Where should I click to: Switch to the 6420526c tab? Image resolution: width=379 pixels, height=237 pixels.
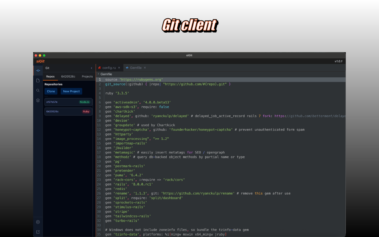click(68, 76)
